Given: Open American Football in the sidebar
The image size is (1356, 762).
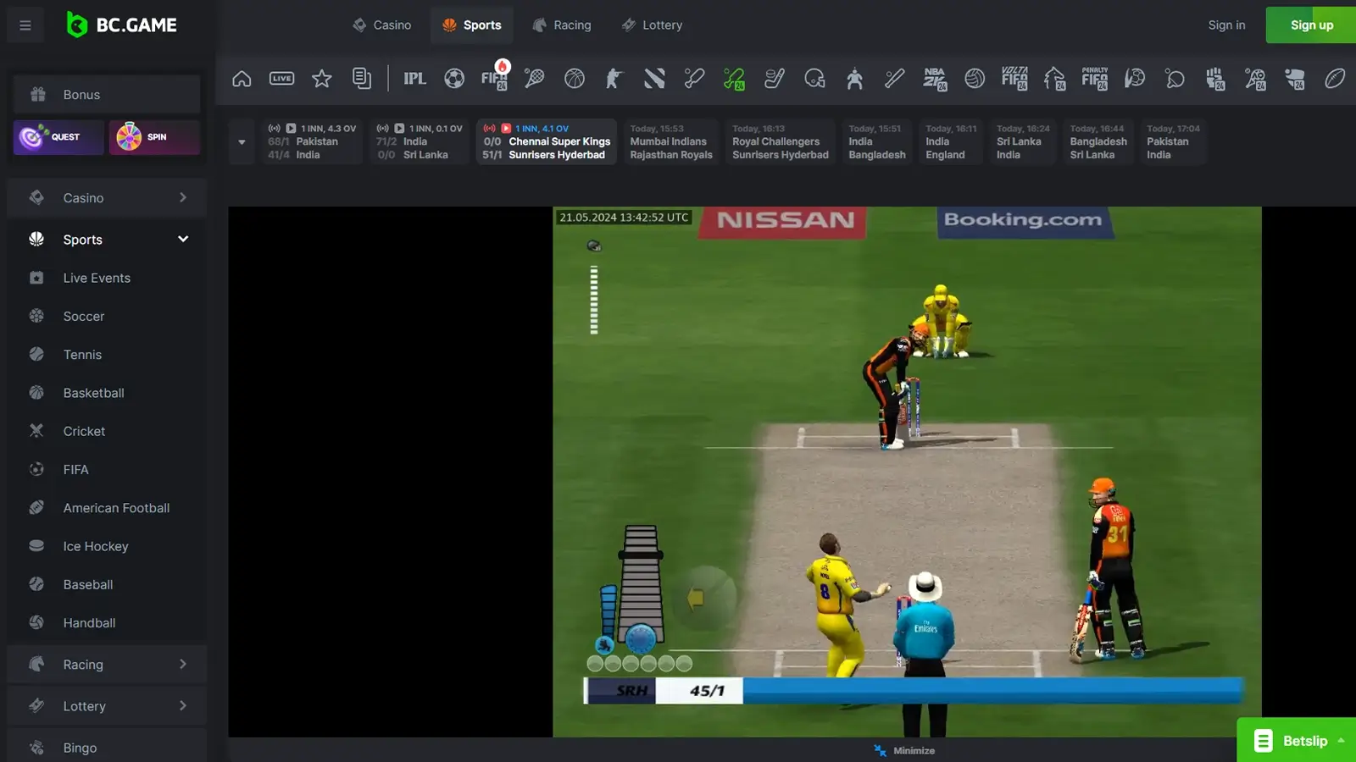Looking at the screenshot, I should (107, 507).
